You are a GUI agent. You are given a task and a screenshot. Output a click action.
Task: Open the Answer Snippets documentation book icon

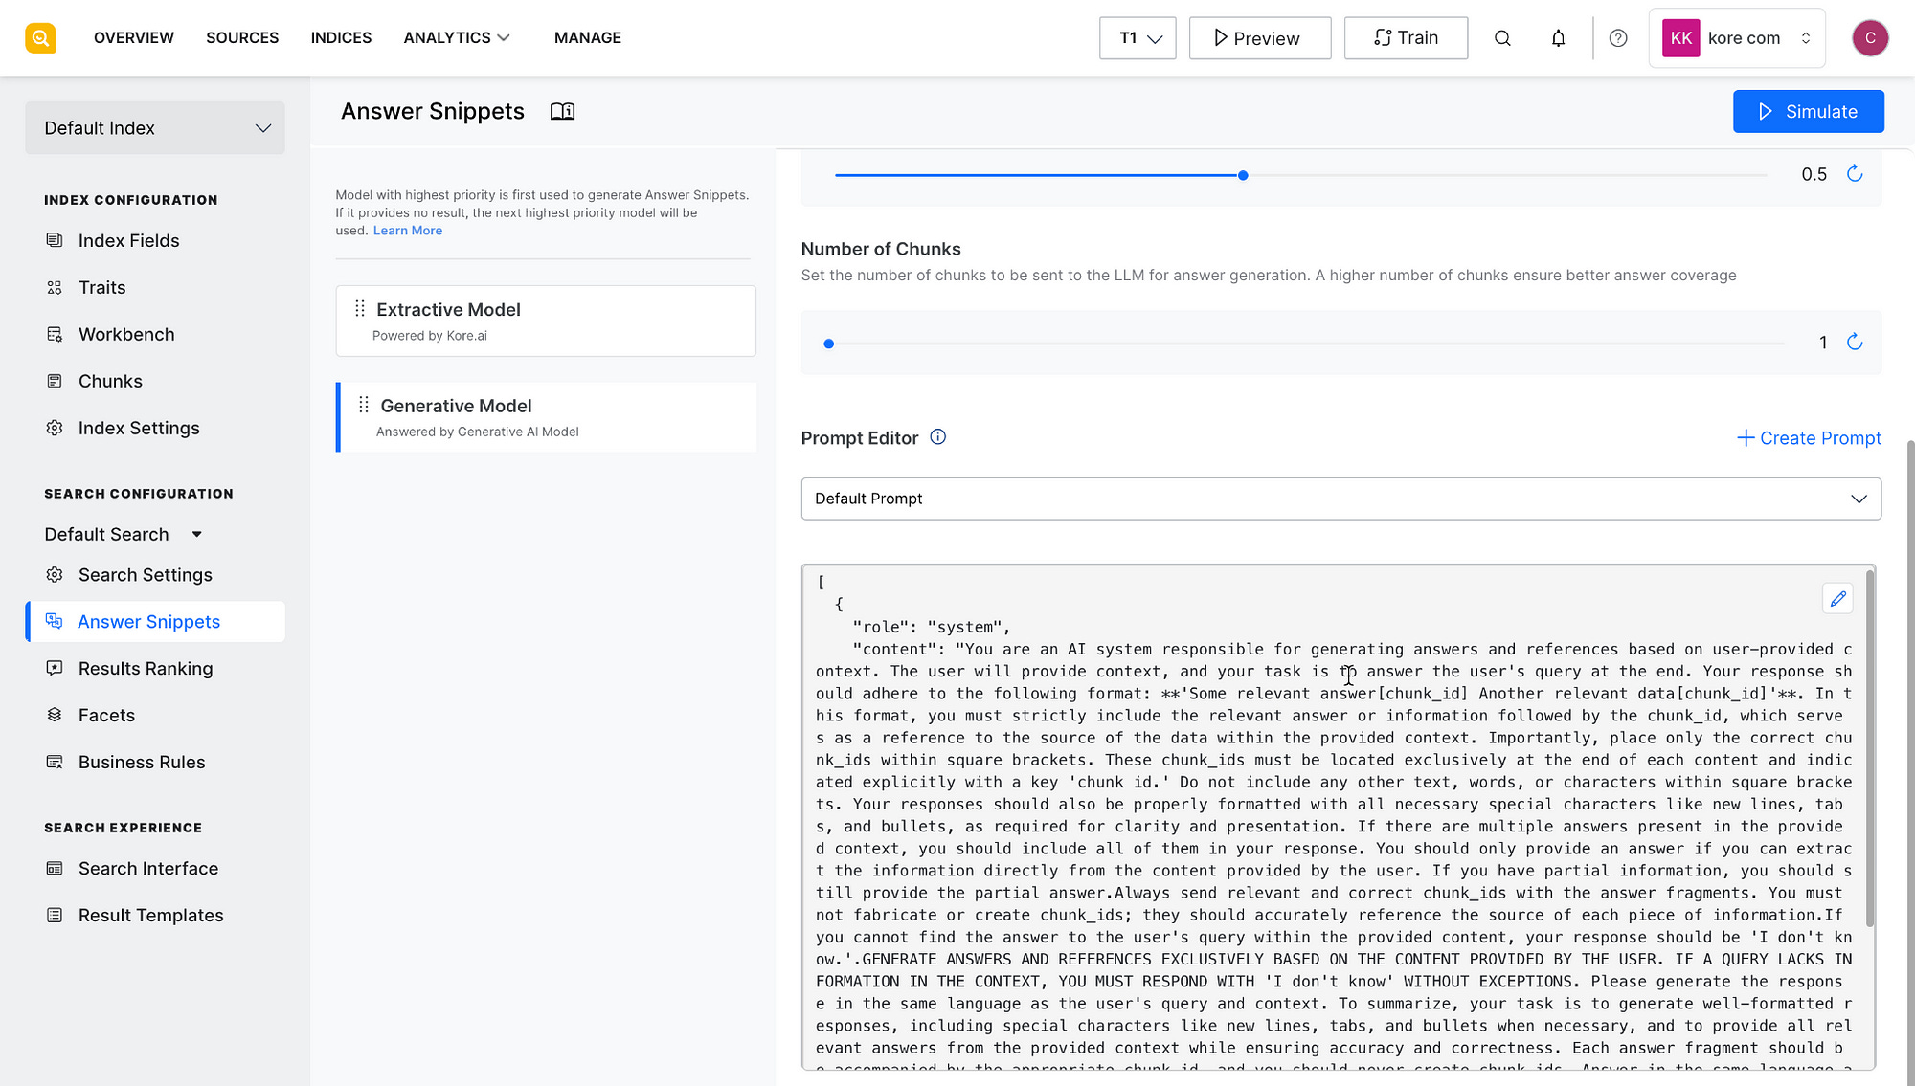[562, 112]
